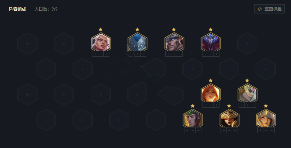This screenshot has width=291, height=148.
Task: Add first item to white-haired champion
Action: (95, 54)
